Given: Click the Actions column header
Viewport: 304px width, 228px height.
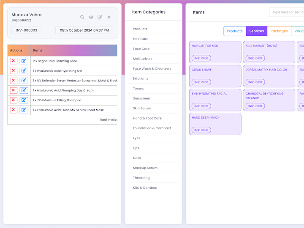Looking at the screenshot, I should (x=19, y=50).
